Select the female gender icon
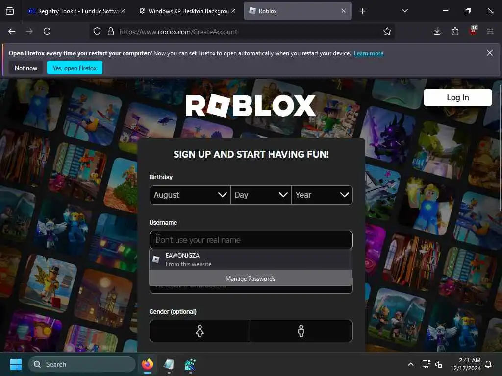This screenshot has height=376, width=502. pyautogui.click(x=200, y=331)
